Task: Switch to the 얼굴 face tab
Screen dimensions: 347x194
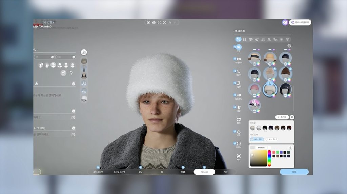Action: tap(141, 172)
